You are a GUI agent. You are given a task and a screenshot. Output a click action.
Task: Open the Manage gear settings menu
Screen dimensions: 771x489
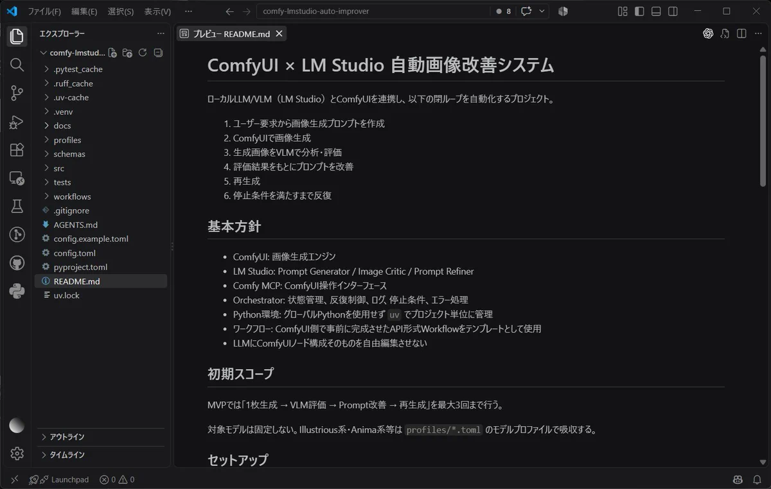click(17, 454)
